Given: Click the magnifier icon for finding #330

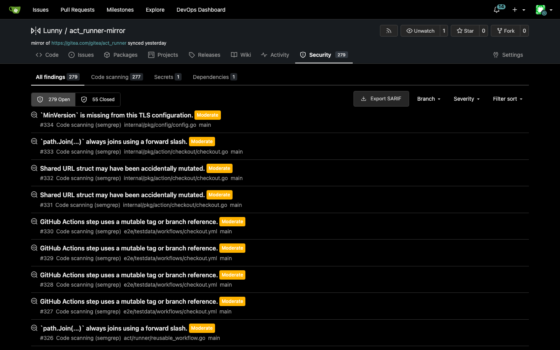Looking at the screenshot, I should click(x=34, y=221).
